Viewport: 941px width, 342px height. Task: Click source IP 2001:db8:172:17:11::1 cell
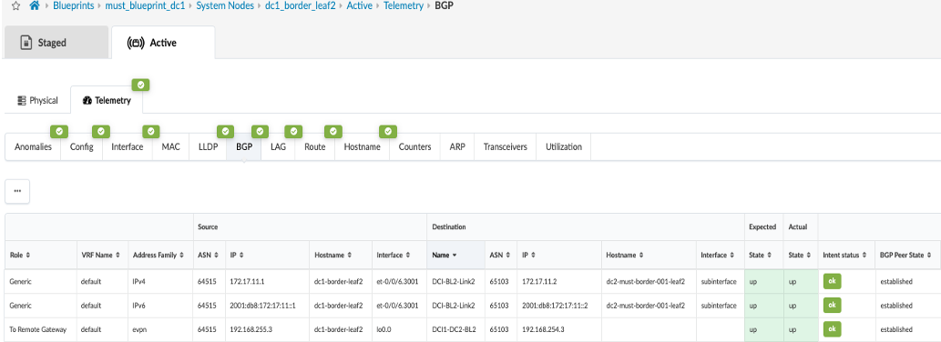coord(267,306)
